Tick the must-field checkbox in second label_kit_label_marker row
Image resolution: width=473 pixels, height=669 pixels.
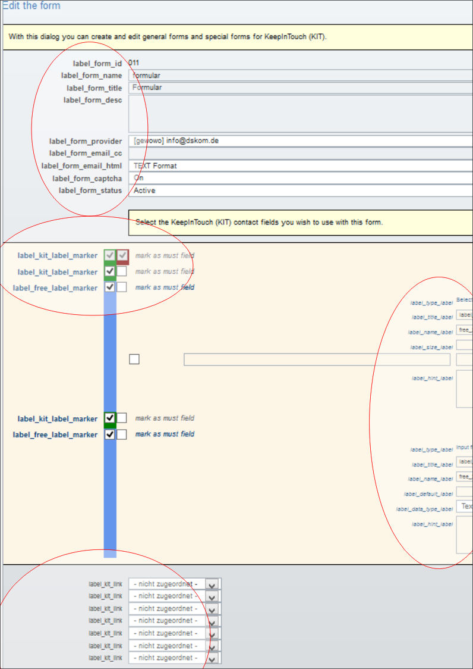click(x=122, y=271)
